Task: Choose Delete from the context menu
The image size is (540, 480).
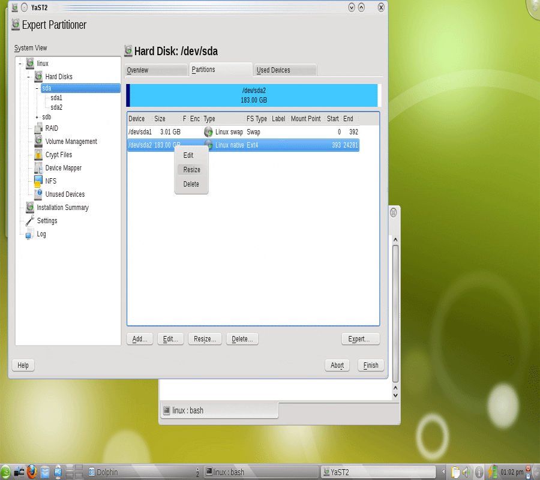Action: (x=191, y=184)
